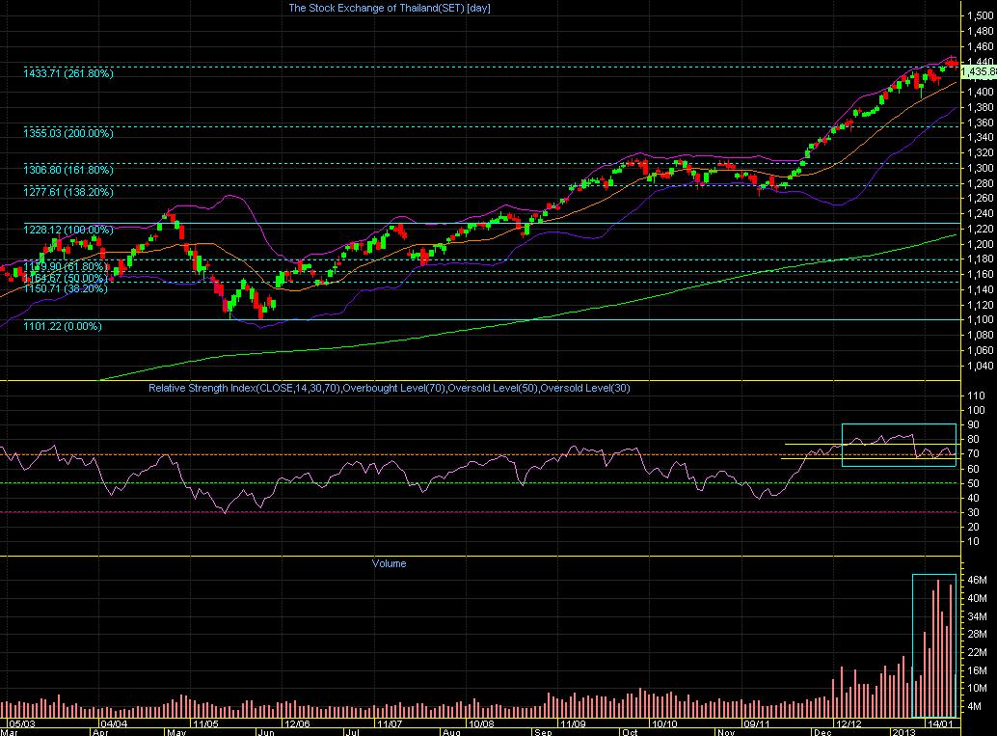Select the 1355.03 (200.00%) Fibonacci label
Image resolution: width=997 pixels, height=736 pixels.
coord(68,133)
